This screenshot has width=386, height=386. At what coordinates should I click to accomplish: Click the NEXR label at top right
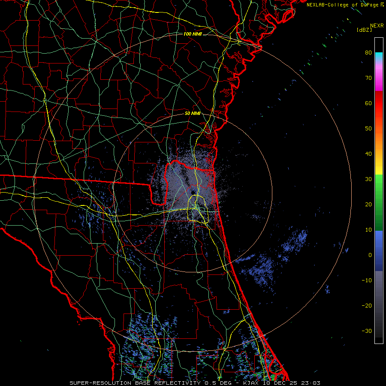[377, 26]
